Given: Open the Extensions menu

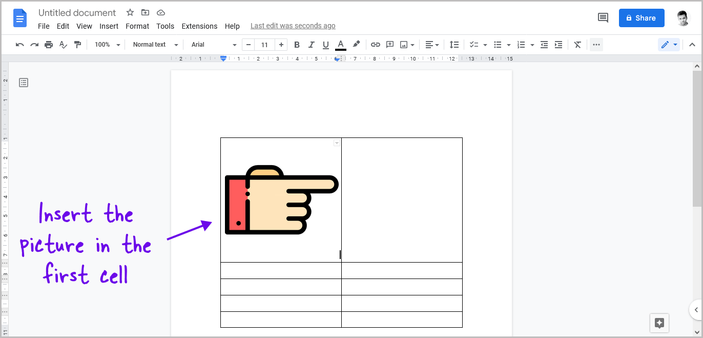Looking at the screenshot, I should [199, 26].
